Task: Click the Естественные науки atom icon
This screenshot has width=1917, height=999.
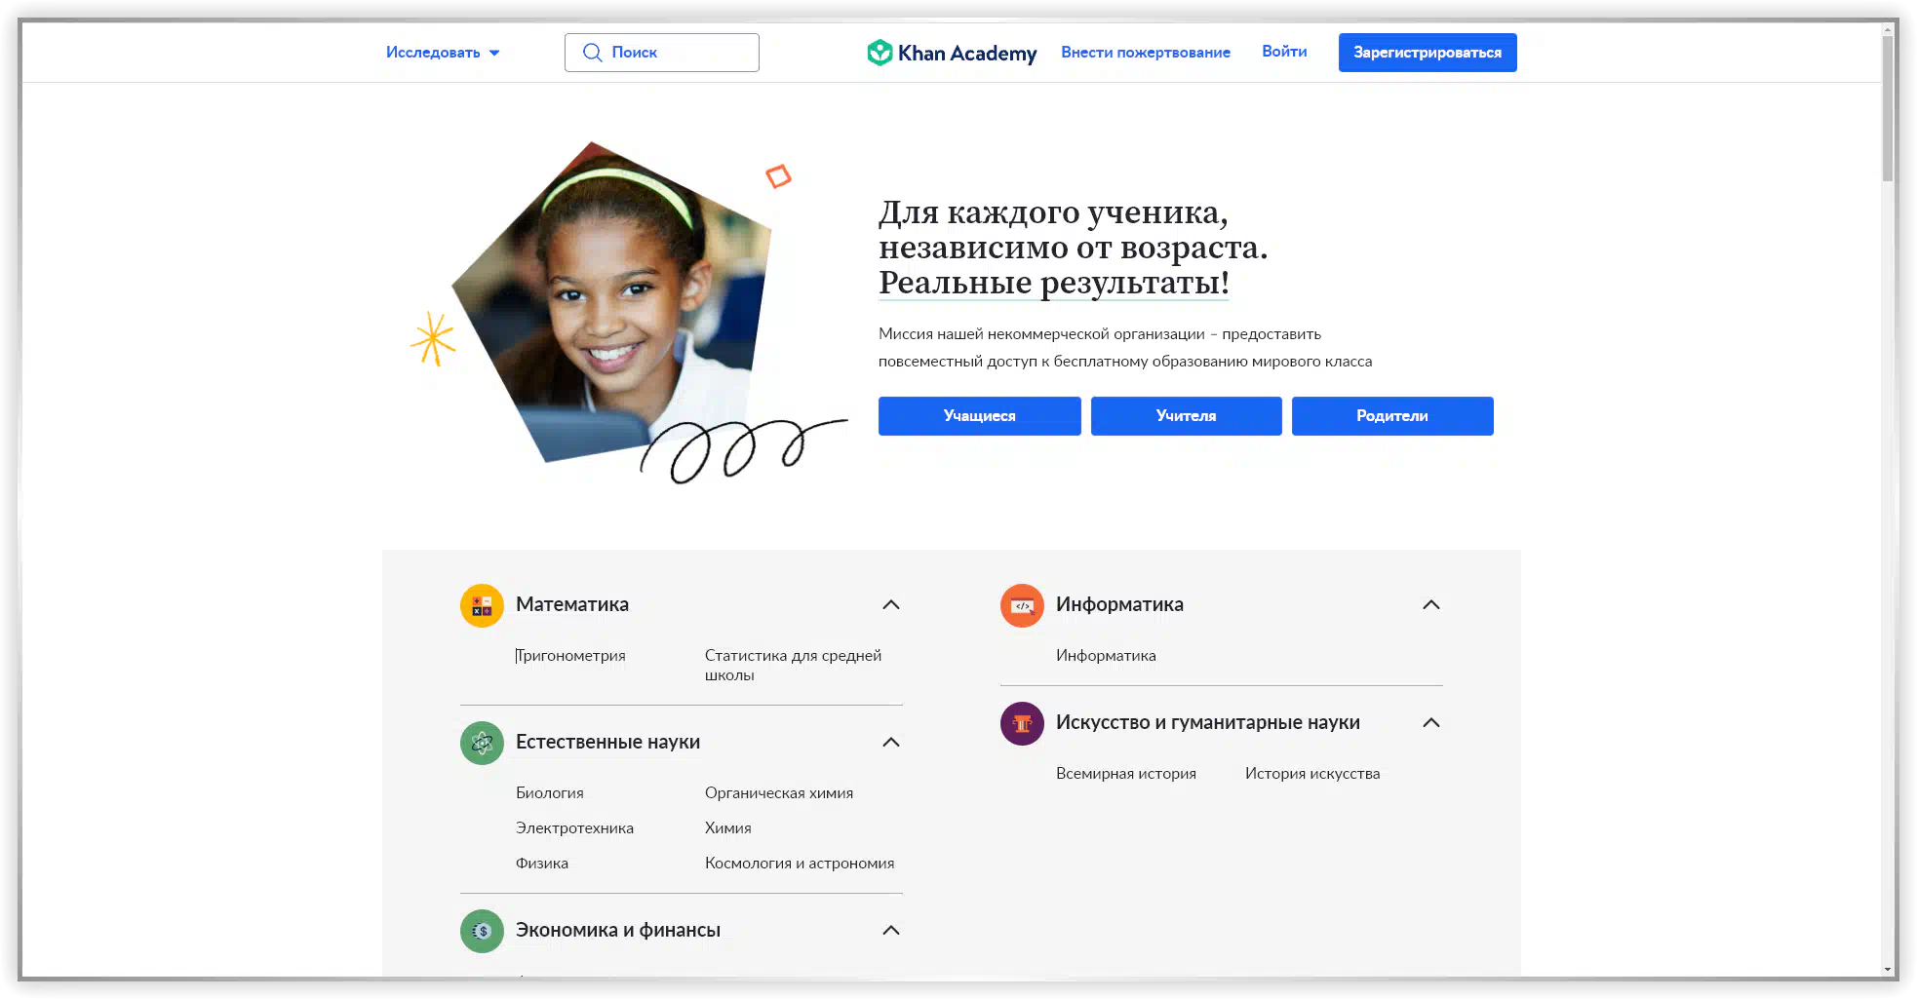Action: [482, 743]
